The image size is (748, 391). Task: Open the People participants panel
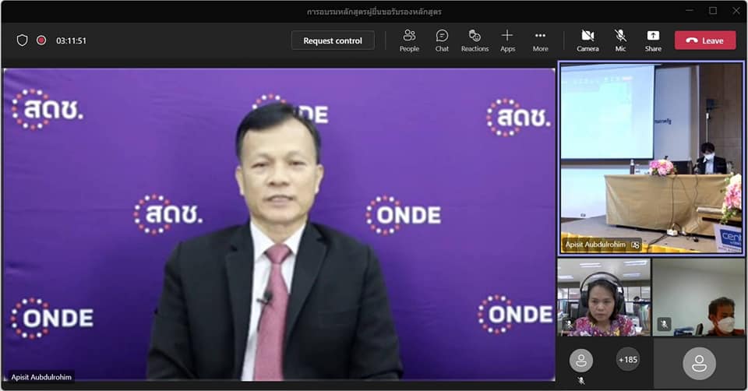(x=409, y=41)
